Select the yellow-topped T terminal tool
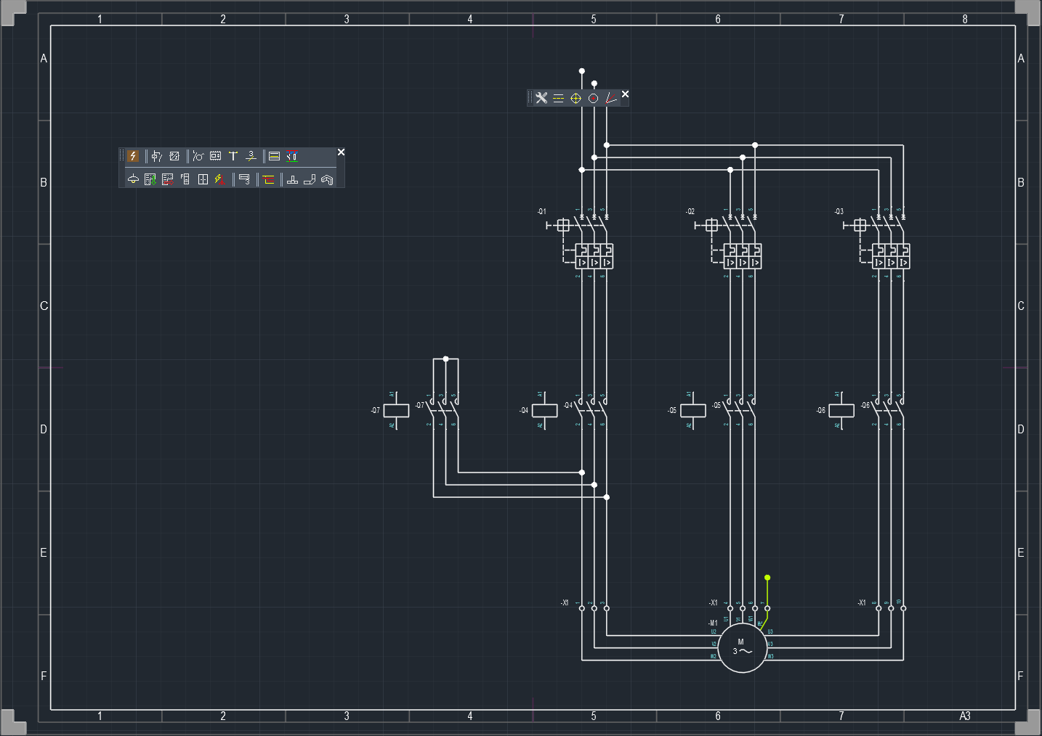1042x736 pixels. point(233,156)
